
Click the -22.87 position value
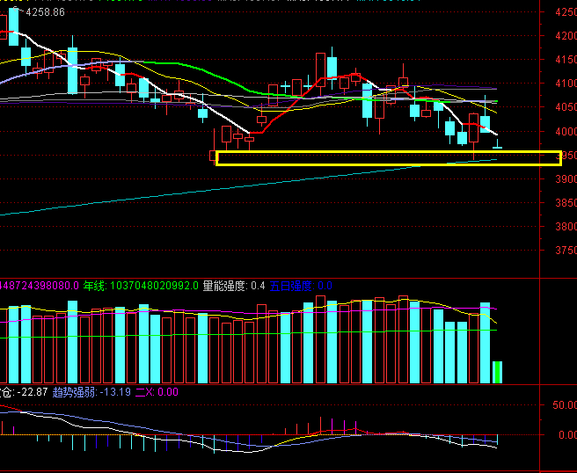[x=33, y=392]
